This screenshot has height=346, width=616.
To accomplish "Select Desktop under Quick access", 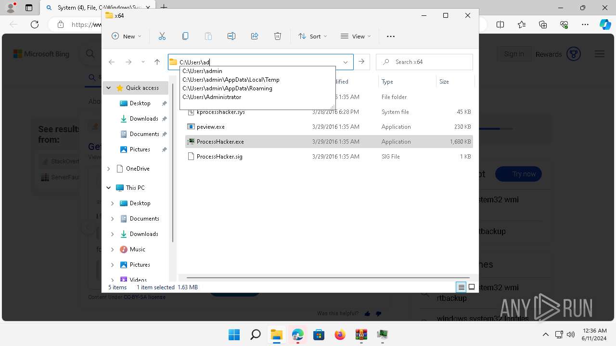I will [x=140, y=103].
